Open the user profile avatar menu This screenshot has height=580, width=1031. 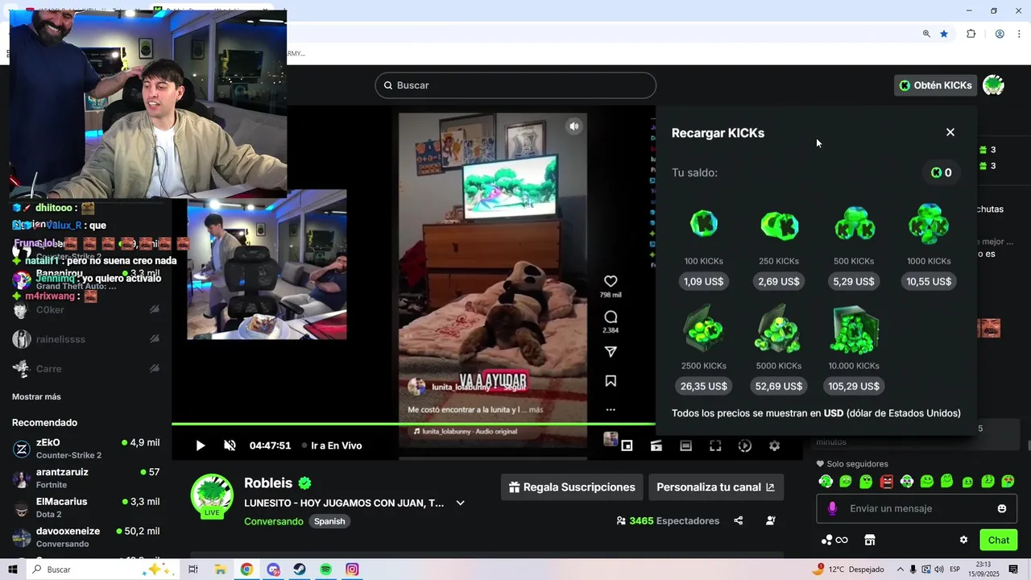[x=993, y=85]
